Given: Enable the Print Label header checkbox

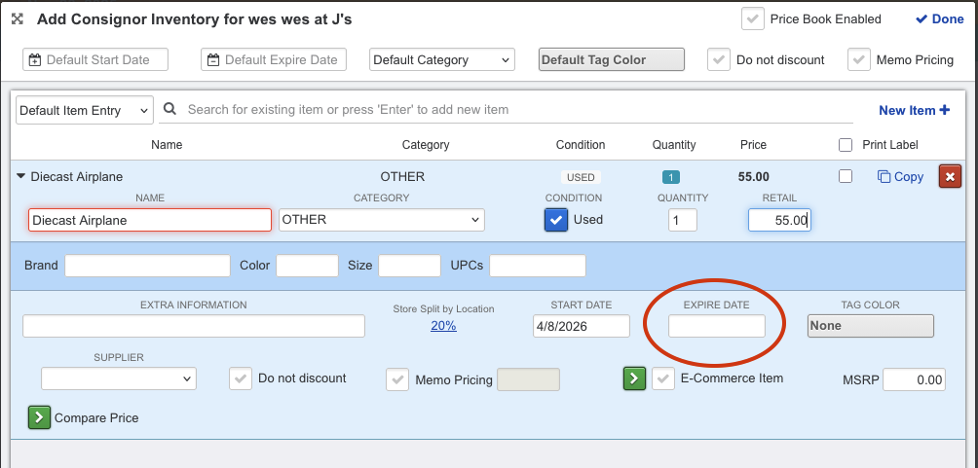Looking at the screenshot, I should 846,145.
